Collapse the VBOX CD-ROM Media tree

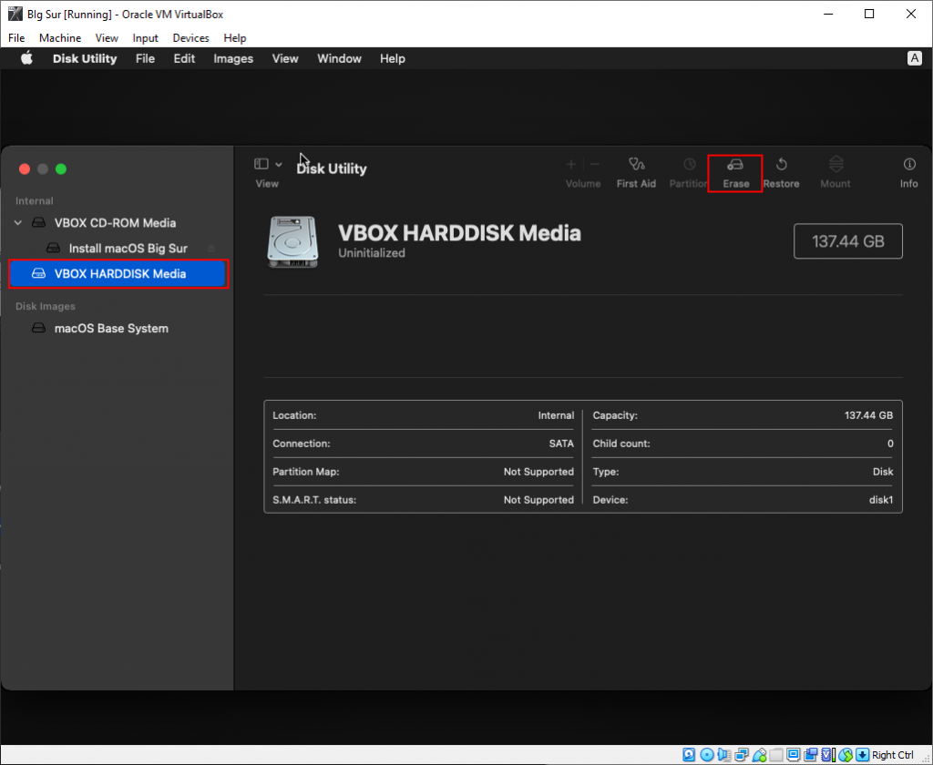pyautogui.click(x=18, y=223)
